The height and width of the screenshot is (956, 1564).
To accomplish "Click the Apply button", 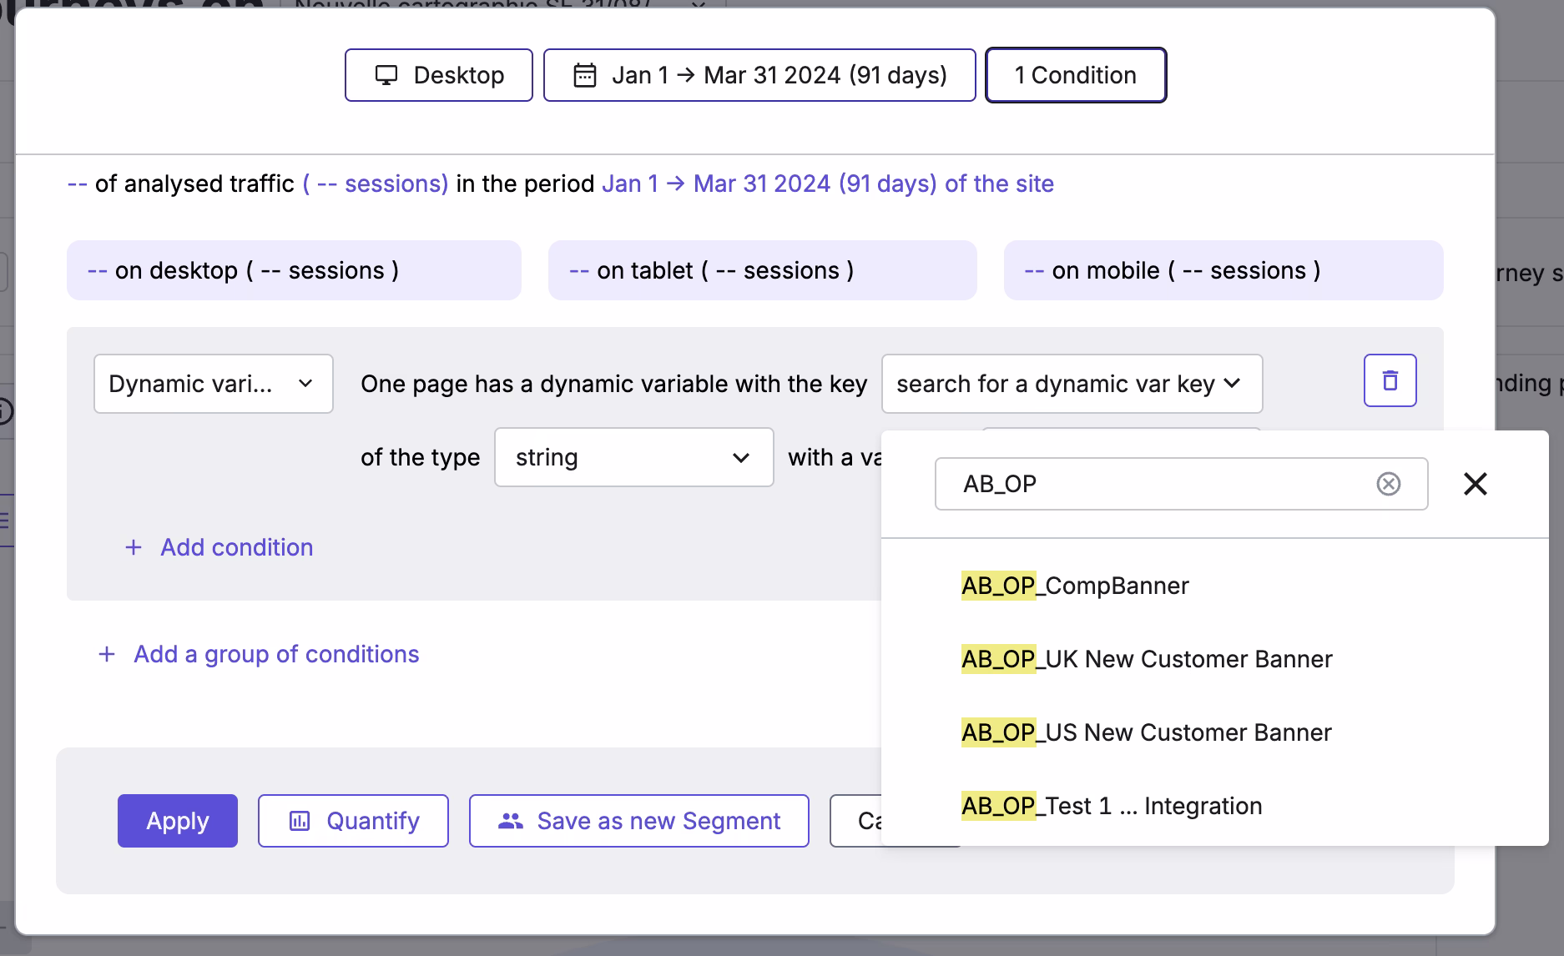I will pyautogui.click(x=177, y=821).
